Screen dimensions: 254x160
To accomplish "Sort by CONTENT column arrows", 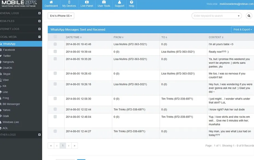I will pyautogui.click(x=223, y=37).
